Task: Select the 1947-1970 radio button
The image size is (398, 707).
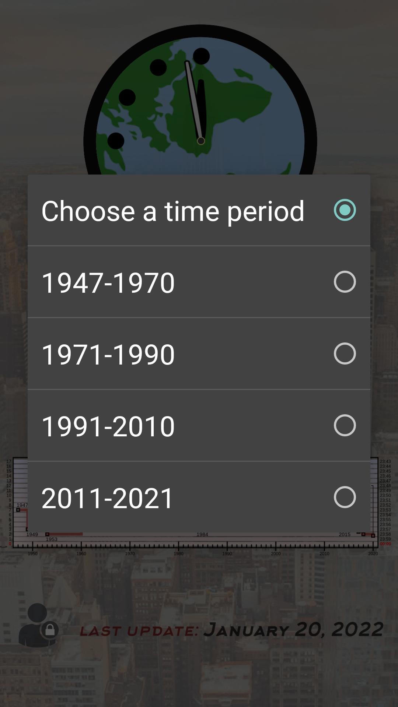Action: (345, 282)
